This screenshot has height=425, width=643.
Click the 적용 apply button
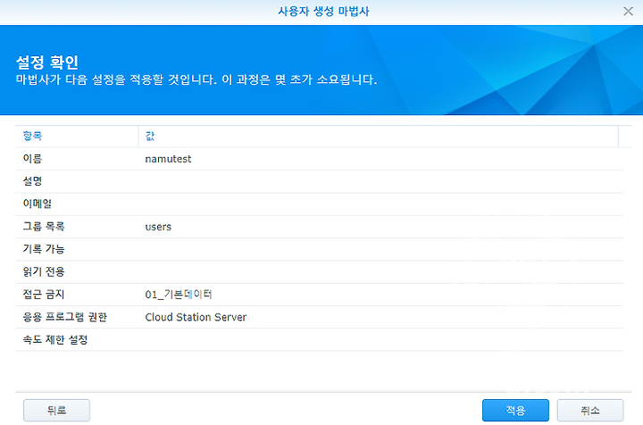tap(515, 410)
